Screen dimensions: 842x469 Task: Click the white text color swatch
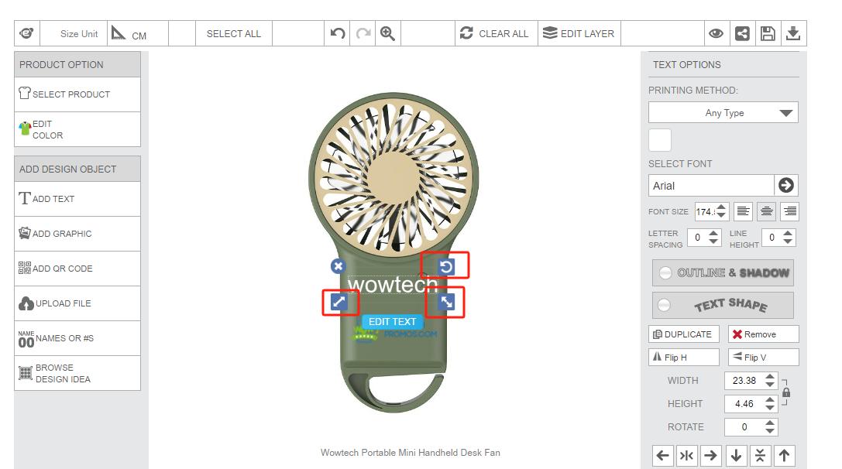[x=660, y=140]
